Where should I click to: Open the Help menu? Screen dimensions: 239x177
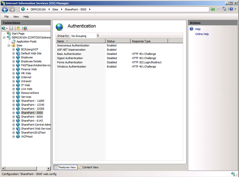pyautogui.click(x=26, y=17)
